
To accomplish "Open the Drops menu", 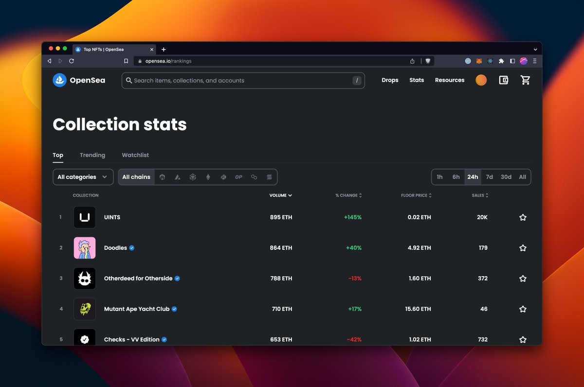I will click(x=390, y=80).
